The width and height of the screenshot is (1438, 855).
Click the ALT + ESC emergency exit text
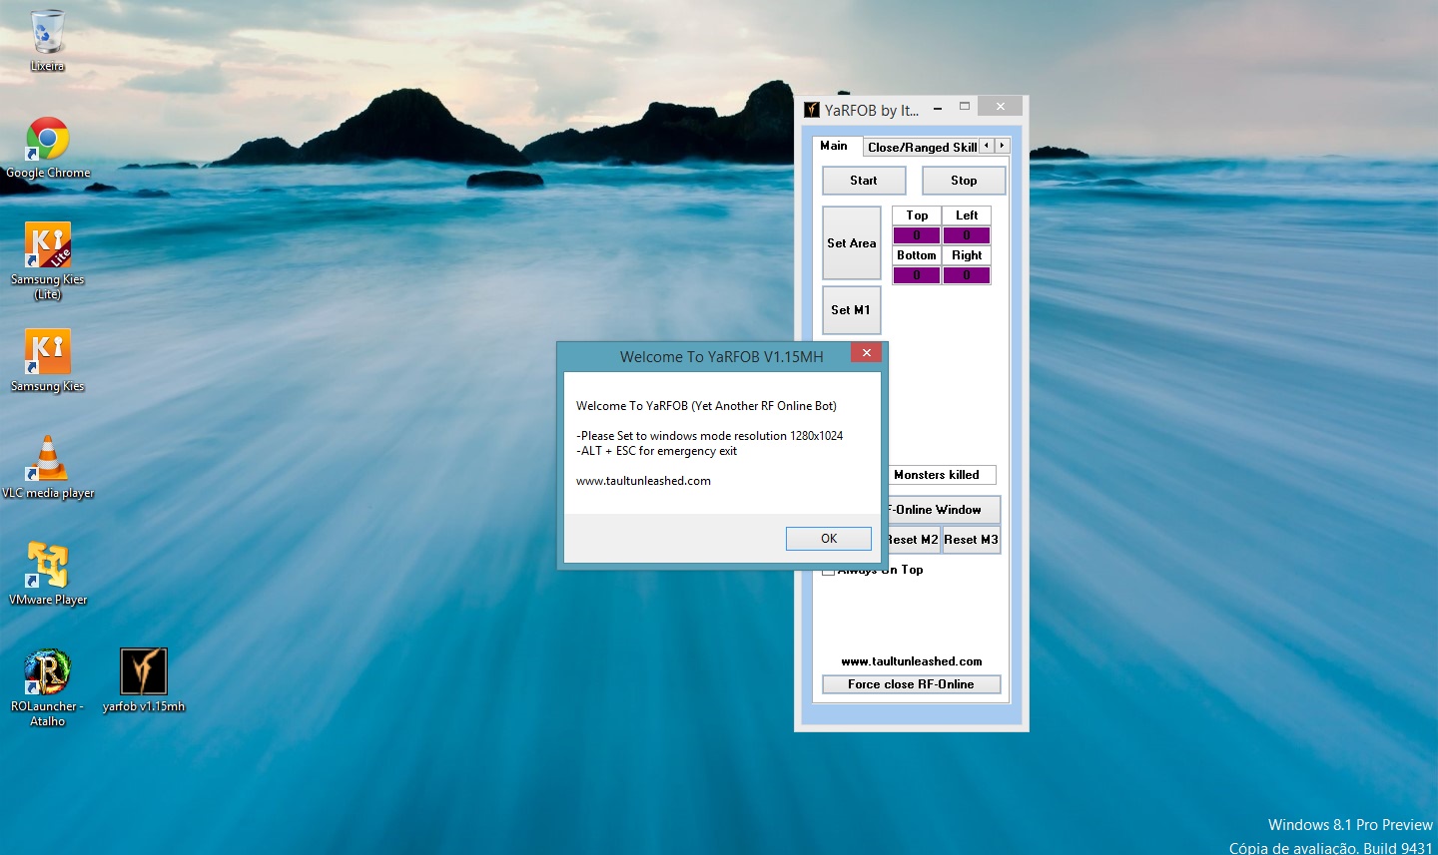click(x=656, y=451)
